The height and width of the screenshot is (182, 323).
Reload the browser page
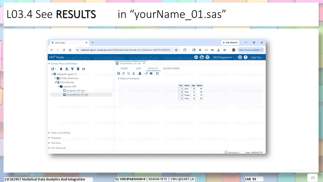click(64, 50)
